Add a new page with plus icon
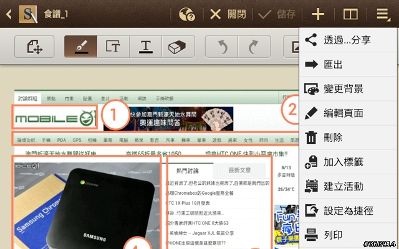Screen dimensions: 399x249 click(x=318, y=14)
